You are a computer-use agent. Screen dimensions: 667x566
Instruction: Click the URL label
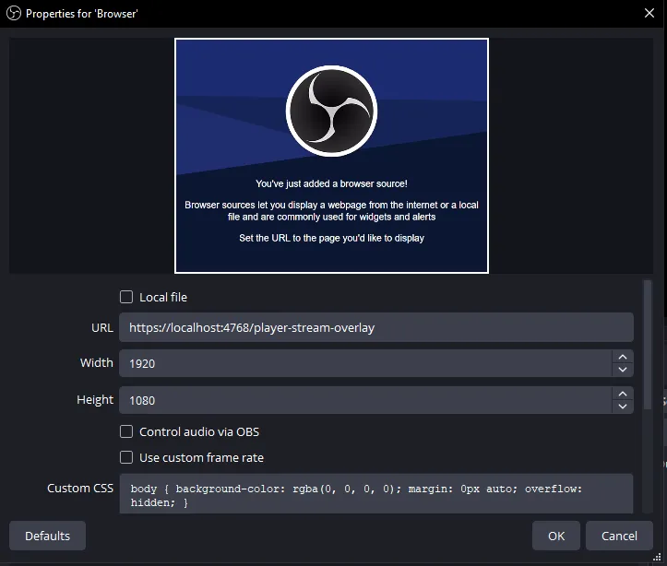point(102,327)
